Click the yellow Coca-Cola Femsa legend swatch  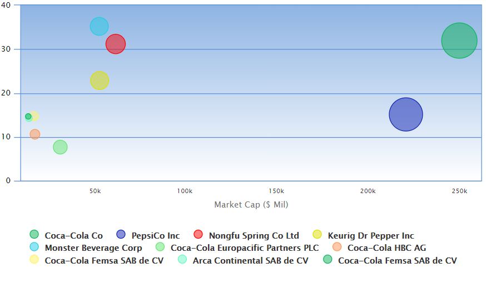click(x=34, y=260)
